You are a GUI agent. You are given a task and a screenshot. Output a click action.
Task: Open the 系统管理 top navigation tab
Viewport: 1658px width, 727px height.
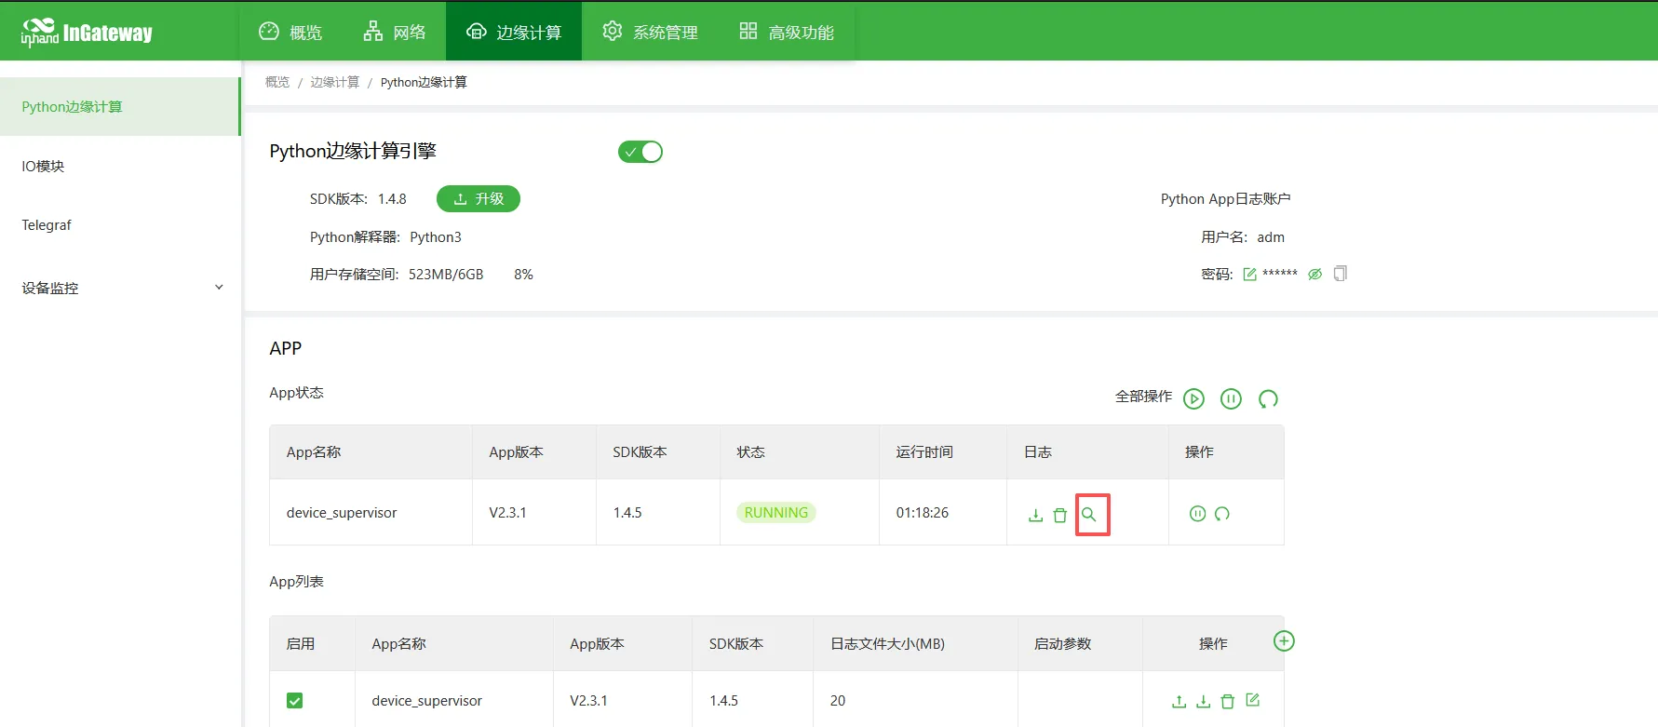[x=650, y=32]
